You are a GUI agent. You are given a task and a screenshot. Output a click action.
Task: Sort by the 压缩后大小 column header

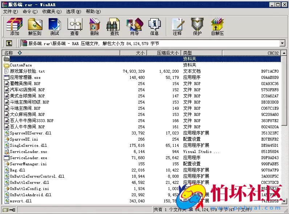[164, 53]
